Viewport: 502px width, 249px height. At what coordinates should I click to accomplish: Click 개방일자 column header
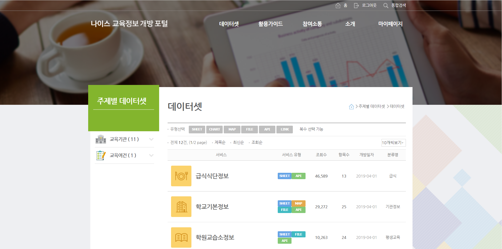(x=366, y=155)
